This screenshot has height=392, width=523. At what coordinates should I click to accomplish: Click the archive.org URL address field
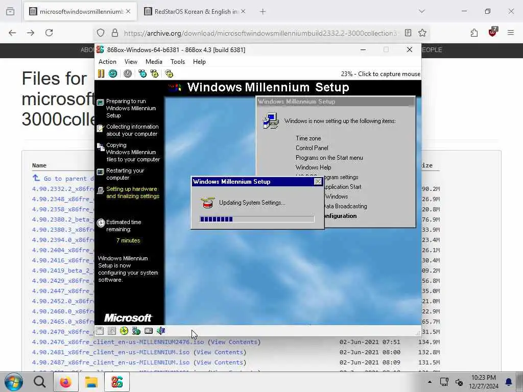click(260, 33)
